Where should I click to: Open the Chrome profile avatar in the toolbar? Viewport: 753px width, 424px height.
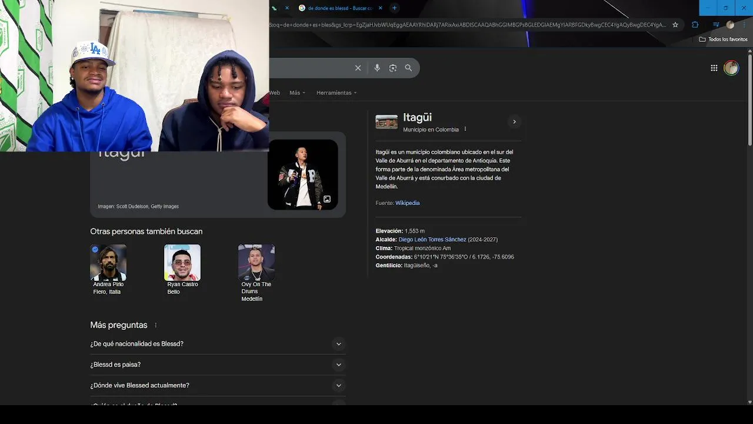click(x=730, y=25)
